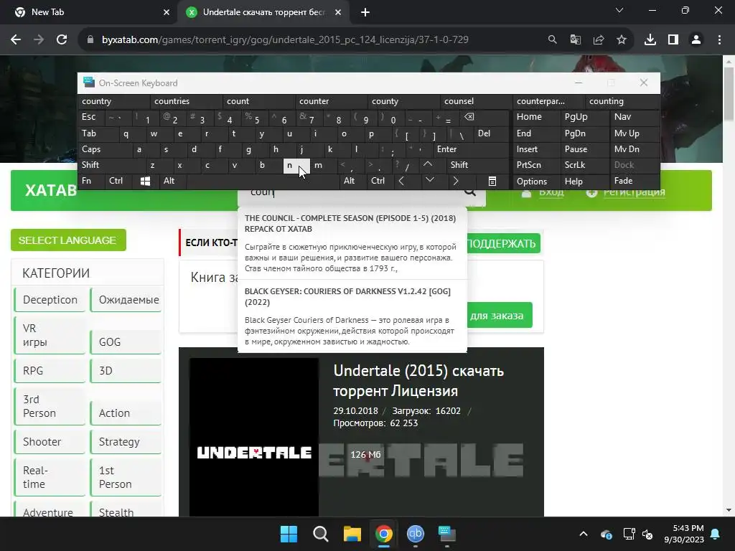Toggle Nav mode on keyboard
This screenshot has width=735, height=551.
coord(635,117)
